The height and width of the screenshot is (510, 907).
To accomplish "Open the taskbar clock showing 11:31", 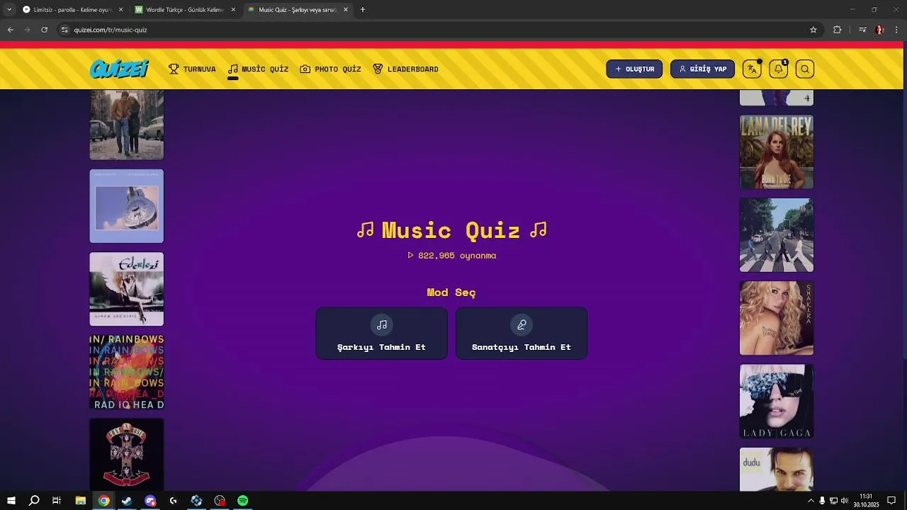I will (x=866, y=501).
